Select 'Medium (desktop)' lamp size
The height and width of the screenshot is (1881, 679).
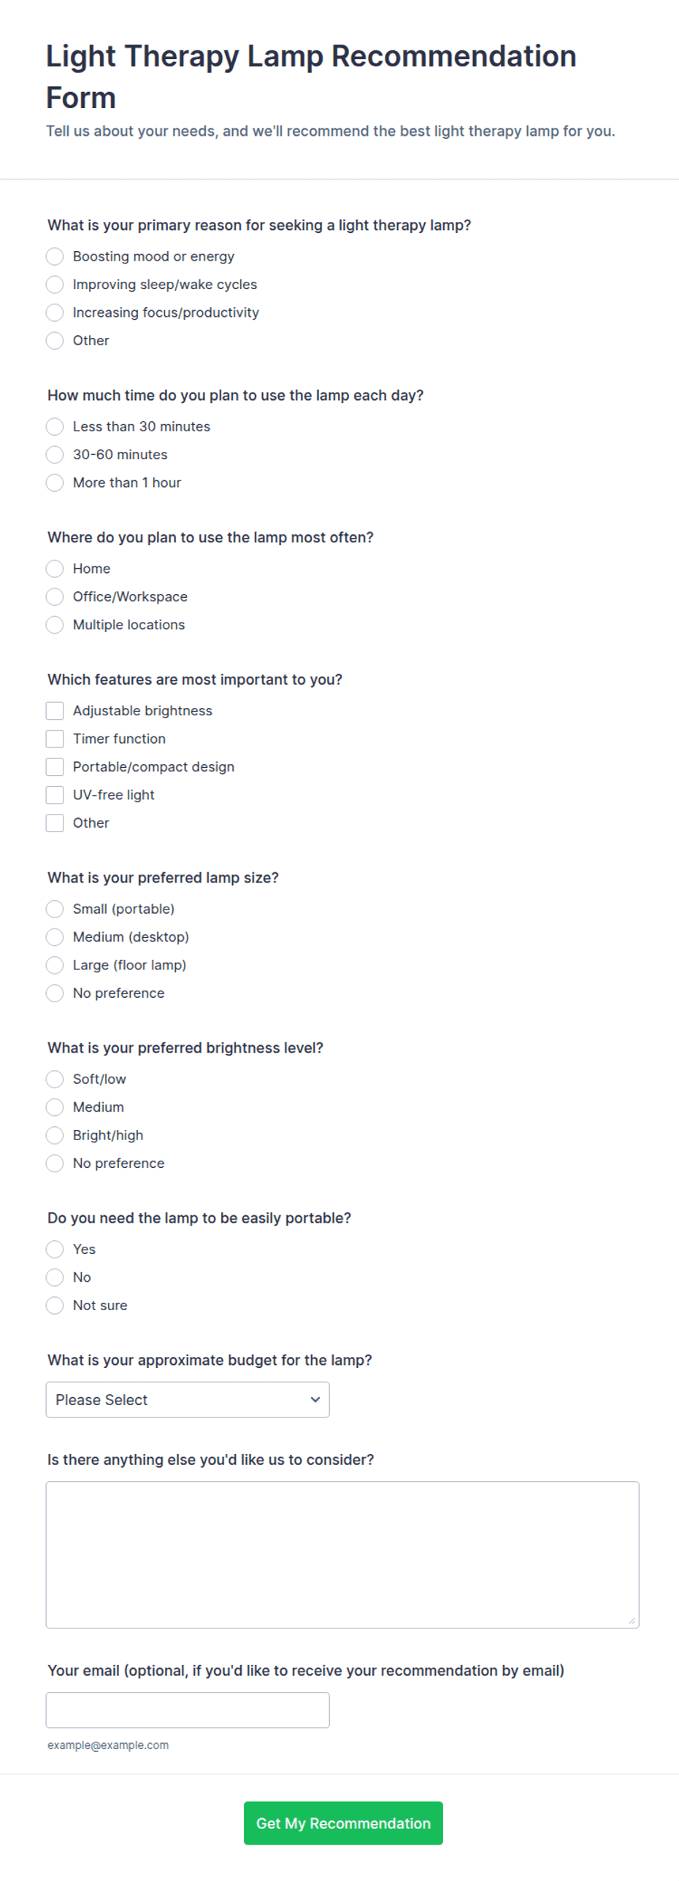(x=55, y=936)
